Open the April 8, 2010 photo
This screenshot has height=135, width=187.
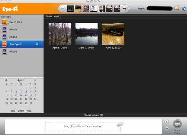pyautogui.click(x=113, y=34)
